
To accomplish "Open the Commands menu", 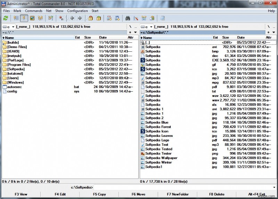I will tap(33, 11).
